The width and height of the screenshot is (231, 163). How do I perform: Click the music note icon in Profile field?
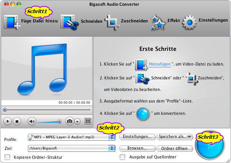pos(31,137)
